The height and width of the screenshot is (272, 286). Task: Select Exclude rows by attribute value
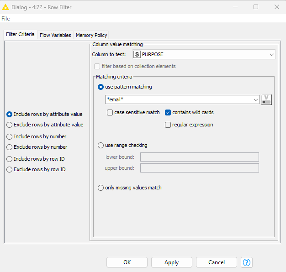(10, 125)
